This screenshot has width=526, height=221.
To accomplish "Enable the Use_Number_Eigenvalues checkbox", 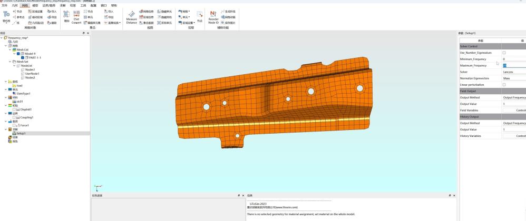I will pyautogui.click(x=504, y=53).
